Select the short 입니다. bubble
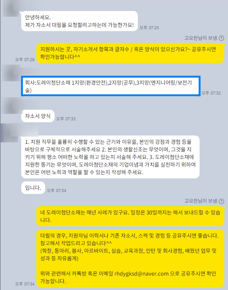Image resolution: width=228 pixels, height=290 pixels. pos(33,188)
